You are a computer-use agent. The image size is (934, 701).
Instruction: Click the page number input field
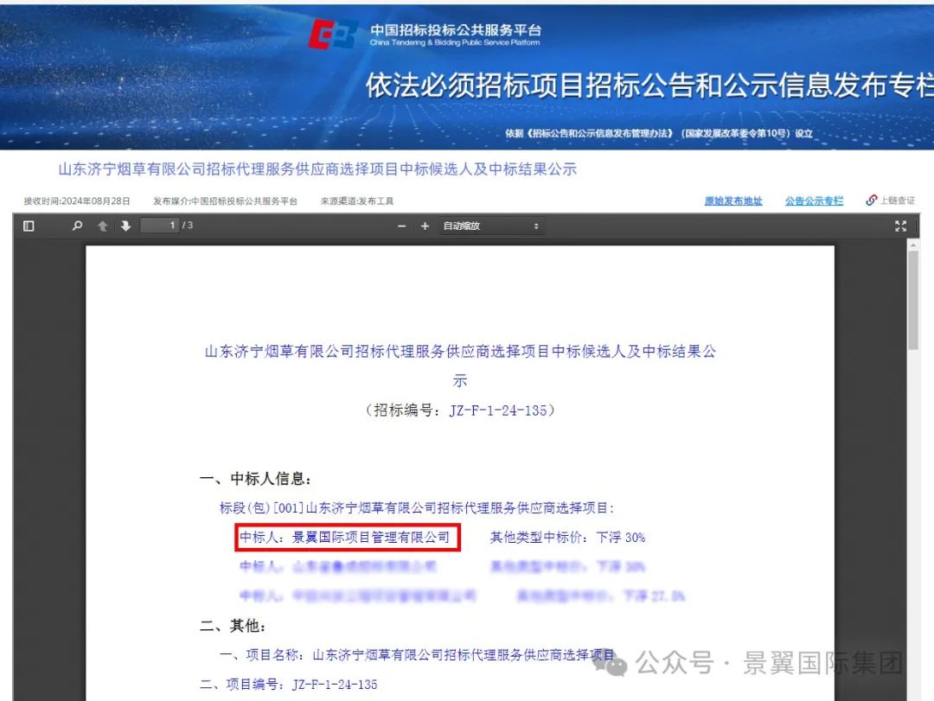[160, 225]
